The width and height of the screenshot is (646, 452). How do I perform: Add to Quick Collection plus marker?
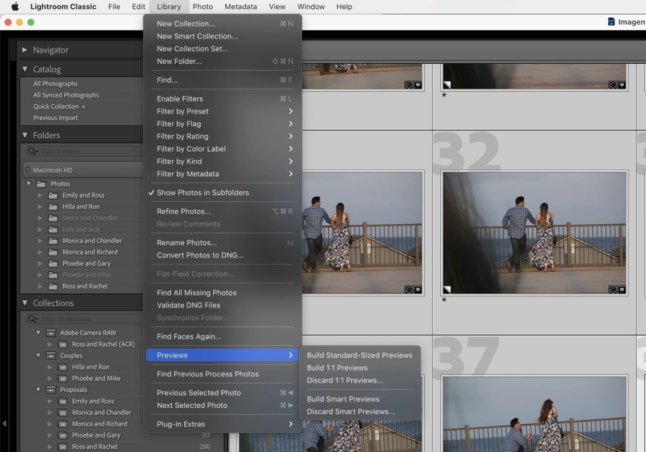[83, 107]
